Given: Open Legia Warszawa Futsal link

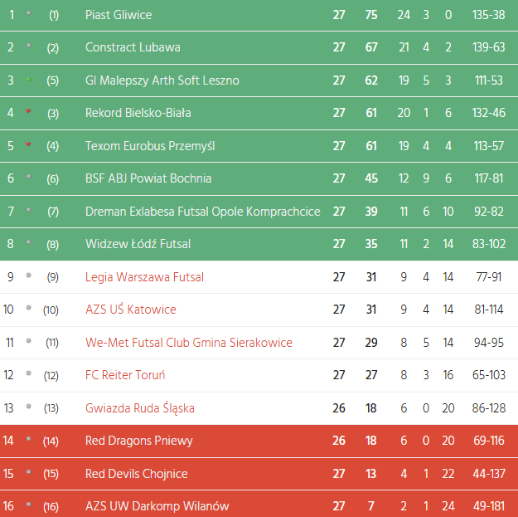Looking at the screenshot, I should 144,277.
